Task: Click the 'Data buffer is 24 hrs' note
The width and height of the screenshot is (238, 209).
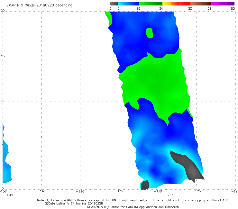Action: pyautogui.click(x=74, y=204)
